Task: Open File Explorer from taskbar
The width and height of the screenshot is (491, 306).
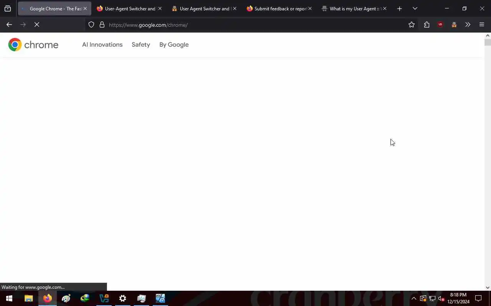Action: [x=28, y=298]
